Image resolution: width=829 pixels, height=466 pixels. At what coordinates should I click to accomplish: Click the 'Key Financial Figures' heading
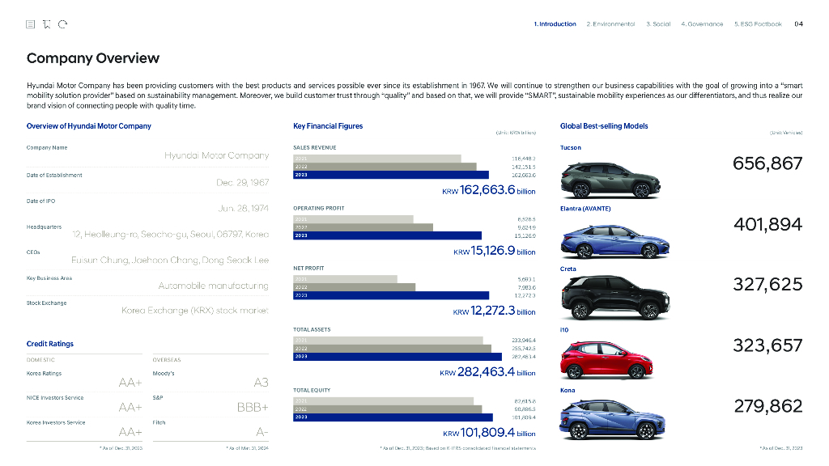(x=328, y=126)
